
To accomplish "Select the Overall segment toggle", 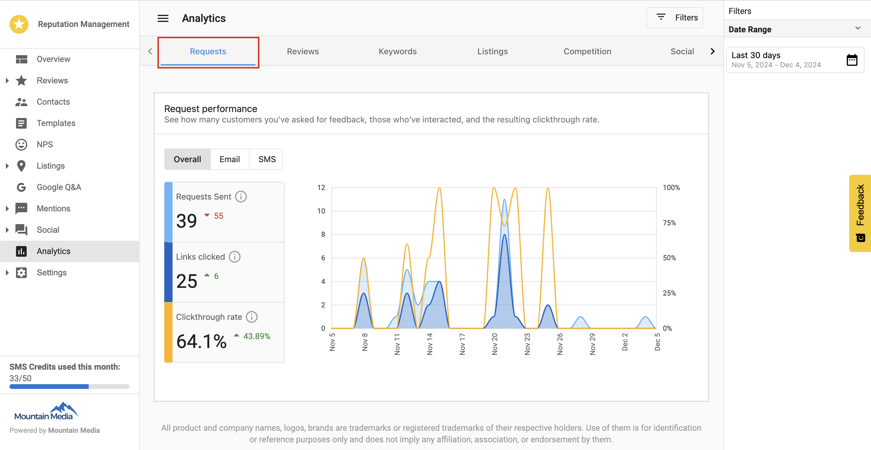I will [187, 159].
